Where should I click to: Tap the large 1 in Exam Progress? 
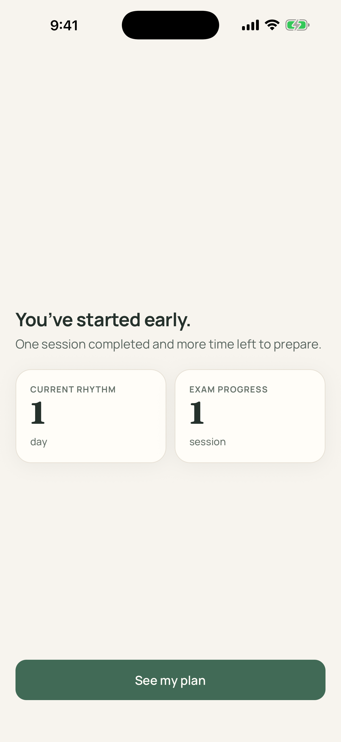point(197,413)
